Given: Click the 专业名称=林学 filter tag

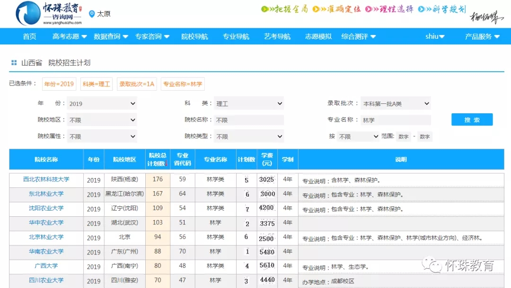Looking at the screenshot, I should [183, 84].
